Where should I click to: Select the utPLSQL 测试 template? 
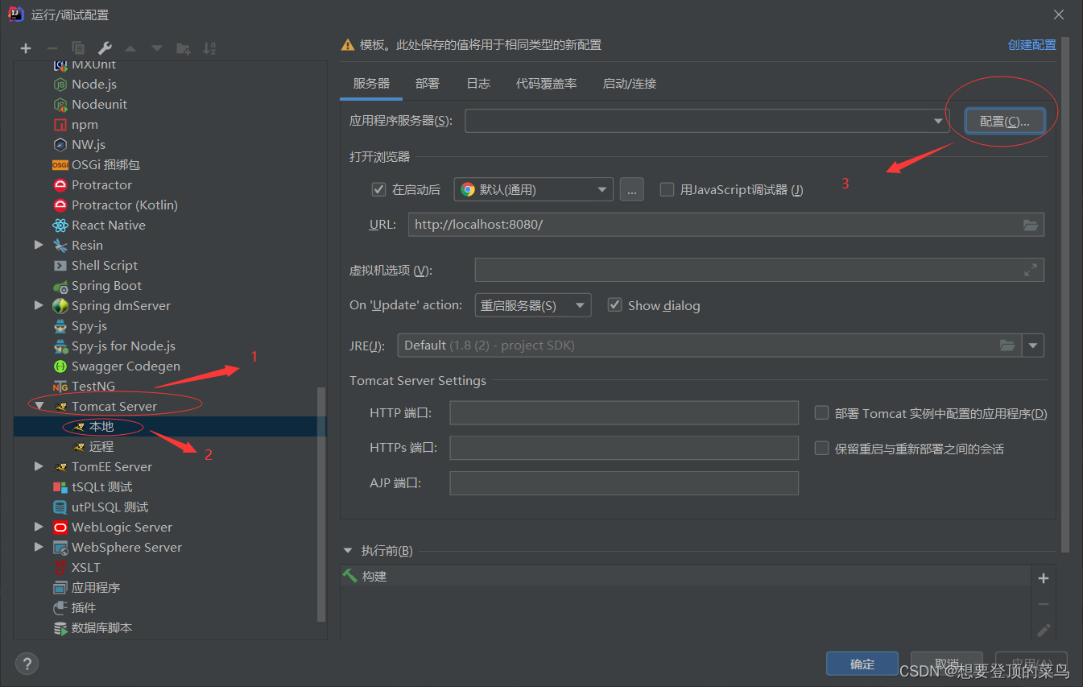[110, 507]
